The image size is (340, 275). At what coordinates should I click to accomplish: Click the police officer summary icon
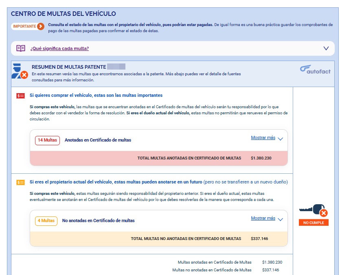pyautogui.click(x=19, y=71)
